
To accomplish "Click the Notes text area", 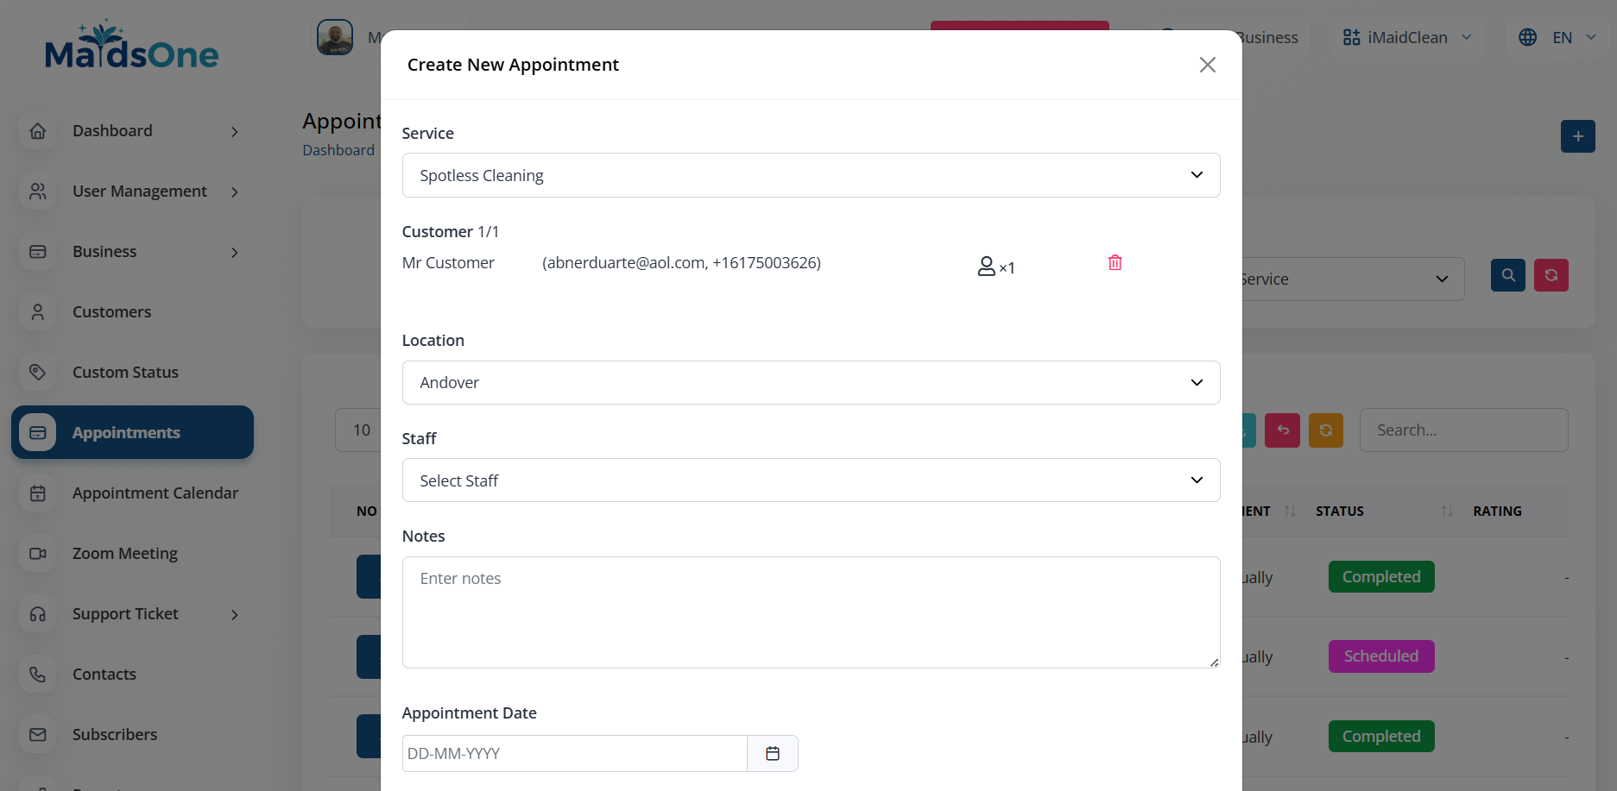I will (811, 612).
